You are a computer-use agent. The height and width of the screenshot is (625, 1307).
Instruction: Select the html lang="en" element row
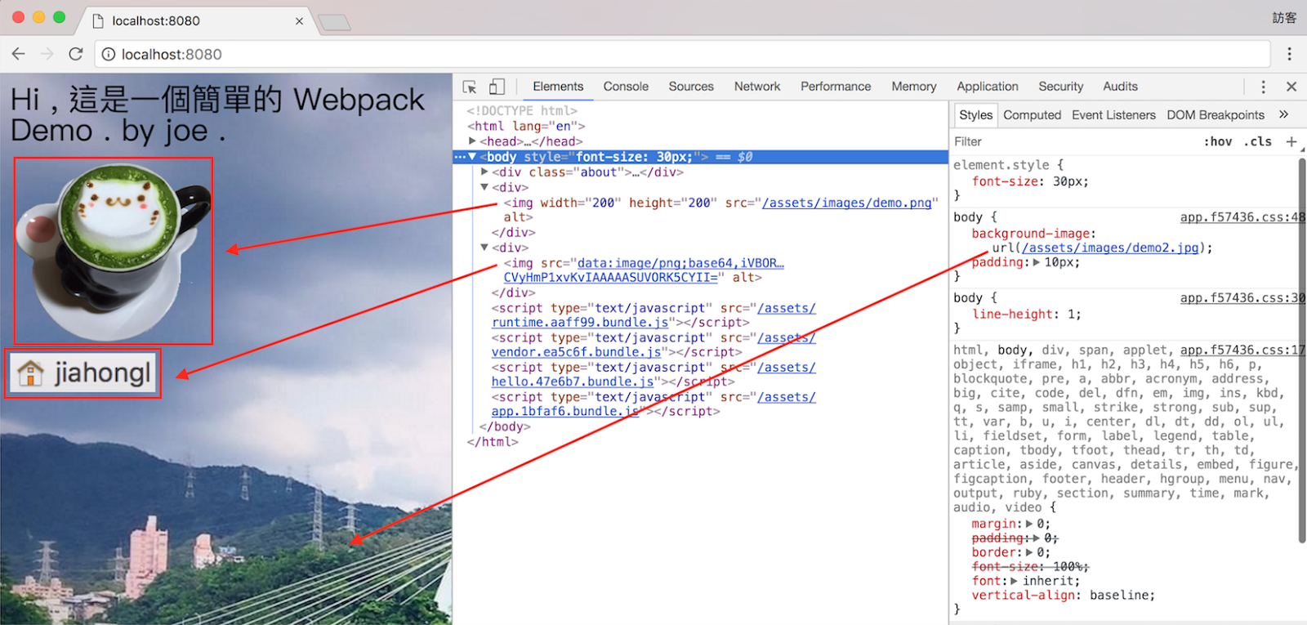(x=526, y=126)
